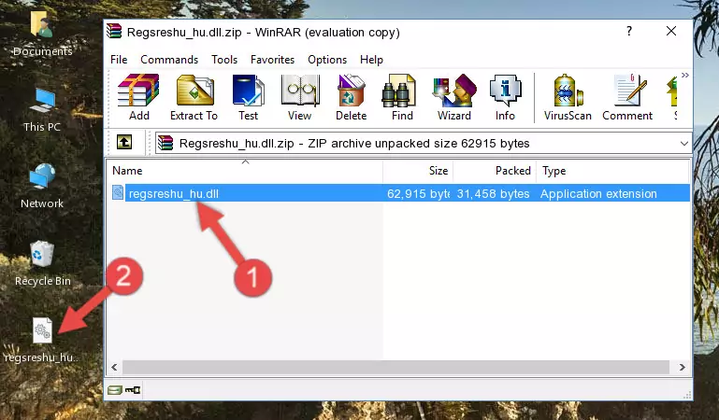The height and width of the screenshot is (420, 719).
Task: Open the archive path dropdown
Action: [683, 144]
